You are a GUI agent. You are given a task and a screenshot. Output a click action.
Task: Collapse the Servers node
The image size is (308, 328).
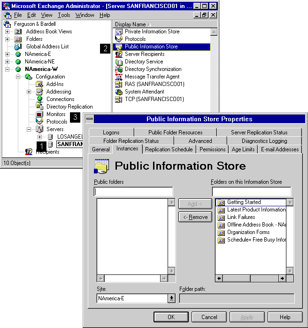[29, 130]
